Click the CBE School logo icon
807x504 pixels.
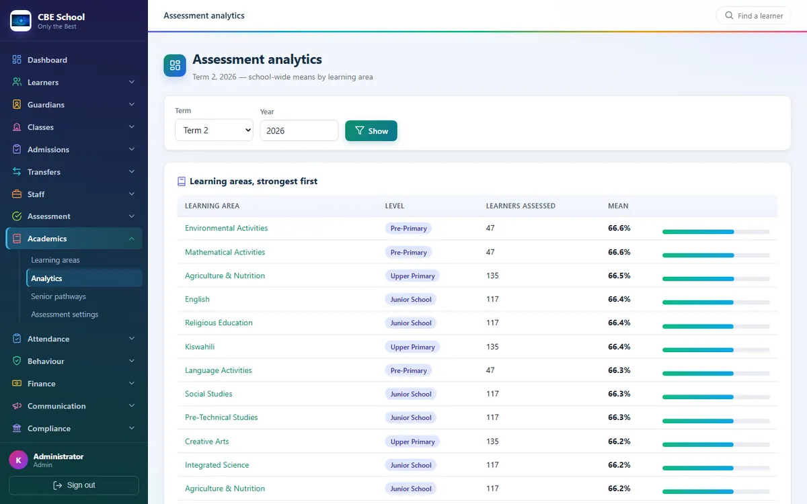(x=21, y=21)
